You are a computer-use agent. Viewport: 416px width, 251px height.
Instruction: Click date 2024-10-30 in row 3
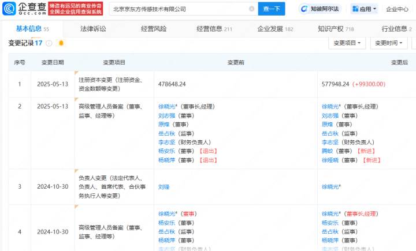[53, 186]
